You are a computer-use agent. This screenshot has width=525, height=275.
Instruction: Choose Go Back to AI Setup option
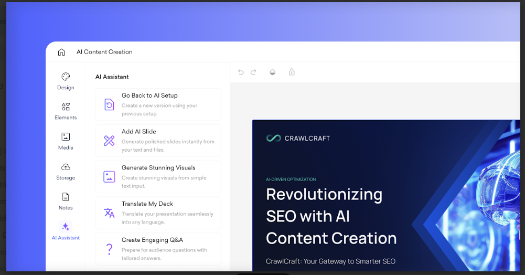158,104
